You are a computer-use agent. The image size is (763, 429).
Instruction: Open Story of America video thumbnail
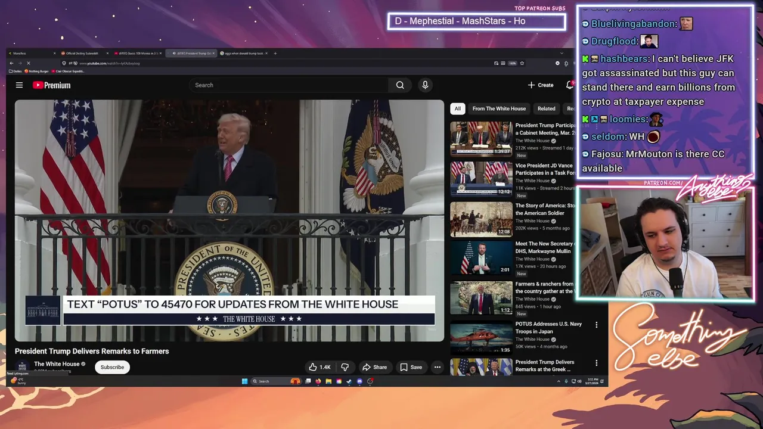pos(481,219)
